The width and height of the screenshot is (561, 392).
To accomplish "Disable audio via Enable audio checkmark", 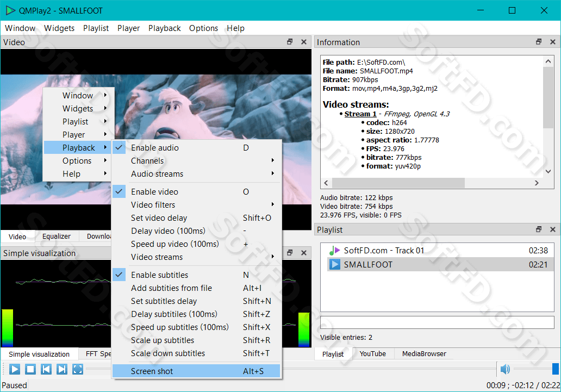I will (119, 147).
